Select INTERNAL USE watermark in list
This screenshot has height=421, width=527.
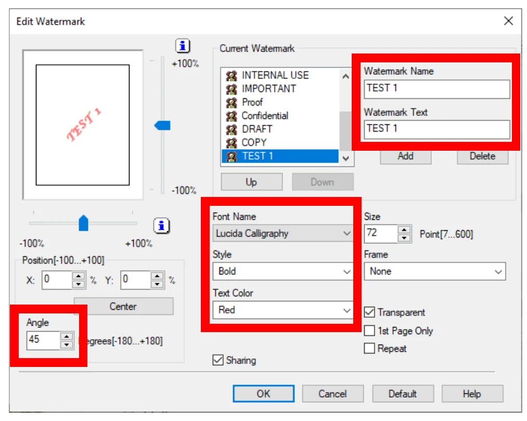280,75
